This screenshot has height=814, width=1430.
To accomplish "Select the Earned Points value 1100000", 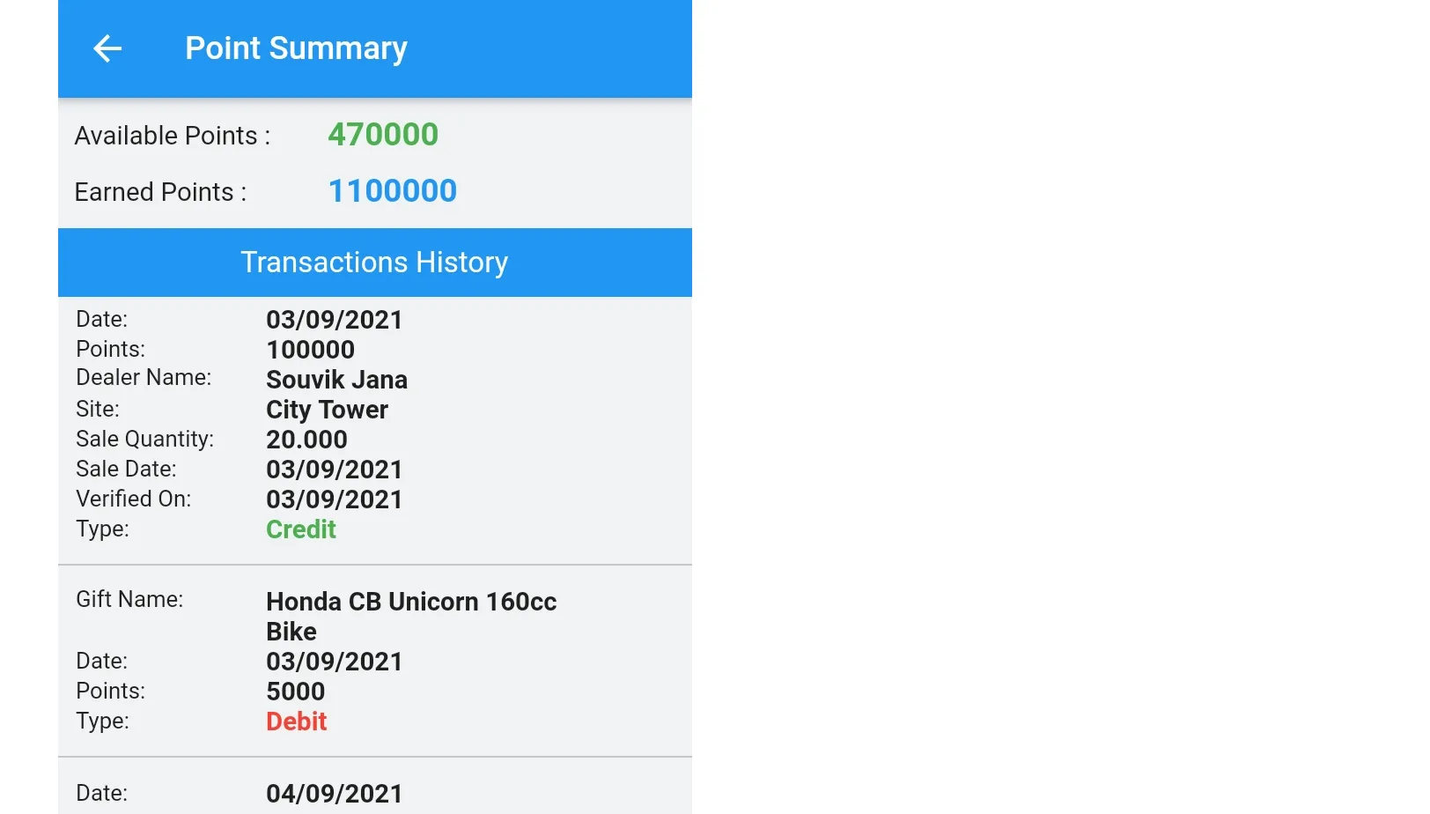I will (392, 190).
